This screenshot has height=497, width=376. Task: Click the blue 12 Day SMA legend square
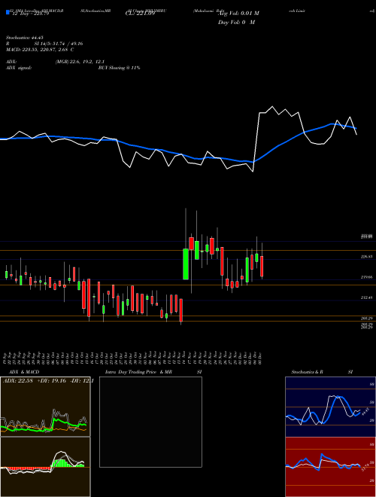tap(8, 12)
